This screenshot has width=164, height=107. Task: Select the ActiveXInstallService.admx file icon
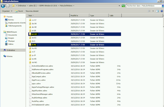click(30, 66)
